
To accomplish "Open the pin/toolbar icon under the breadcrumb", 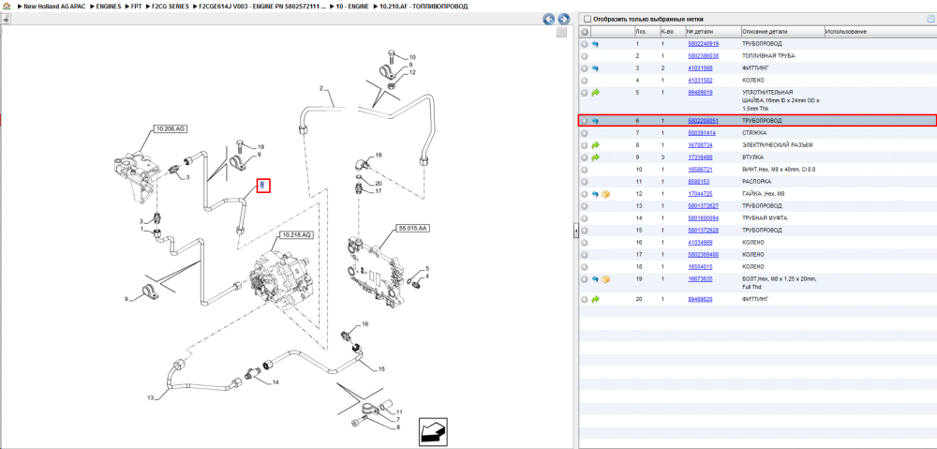I will (6, 19).
